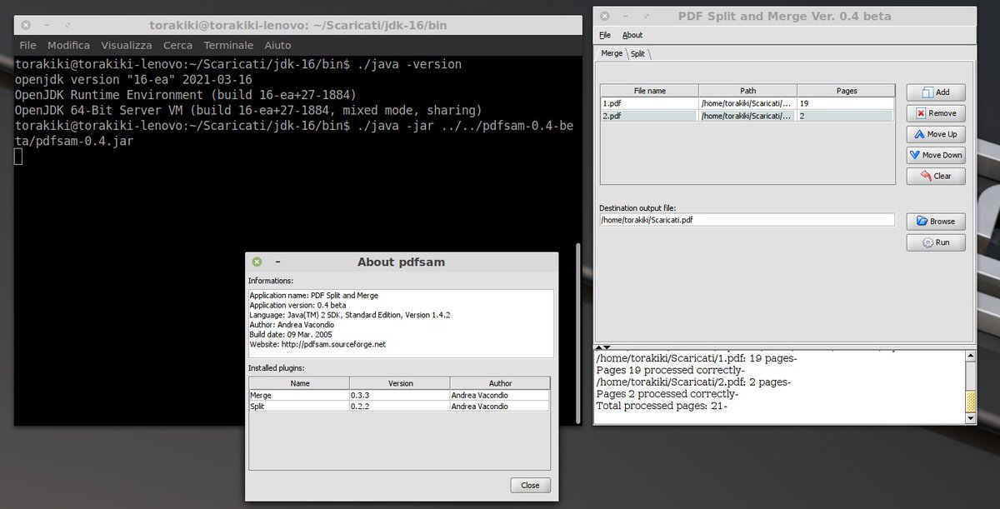Select the Merge tab
The width and height of the screenshot is (1000, 509).
[612, 53]
